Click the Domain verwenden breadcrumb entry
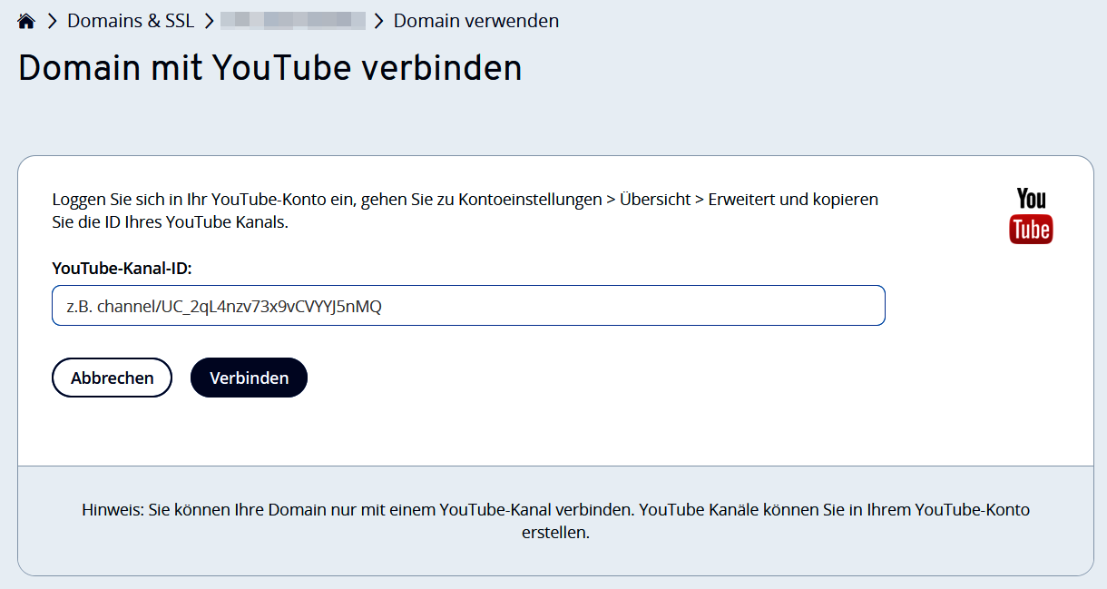 tap(475, 20)
